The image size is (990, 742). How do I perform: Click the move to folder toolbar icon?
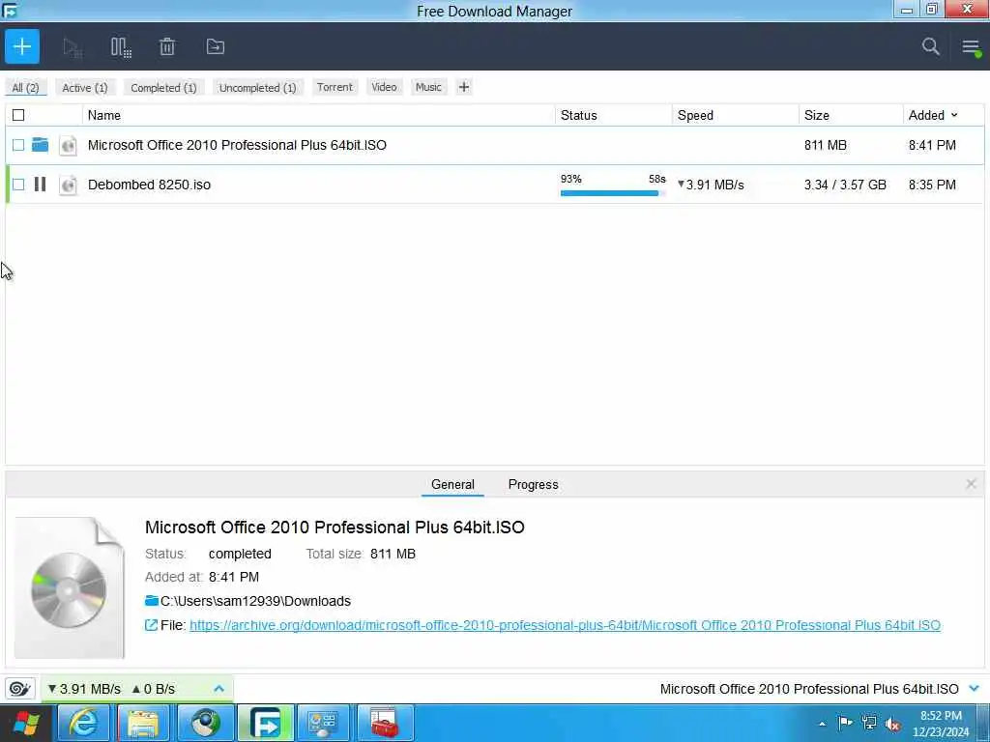pos(216,46)
